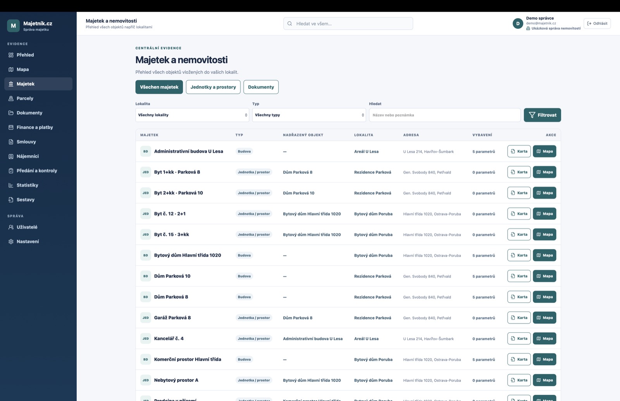Switch to Jednotky a prostory tab
620x401 pixels.
213,87
